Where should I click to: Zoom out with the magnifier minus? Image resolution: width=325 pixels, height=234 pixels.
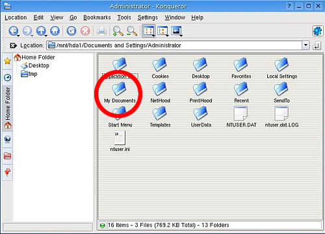tap(132, 31)
